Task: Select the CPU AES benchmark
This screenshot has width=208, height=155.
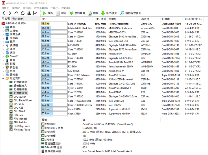Action: (x=18, y=108)
